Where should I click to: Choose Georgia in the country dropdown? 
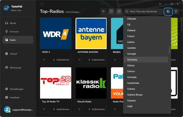pos(146,54)
